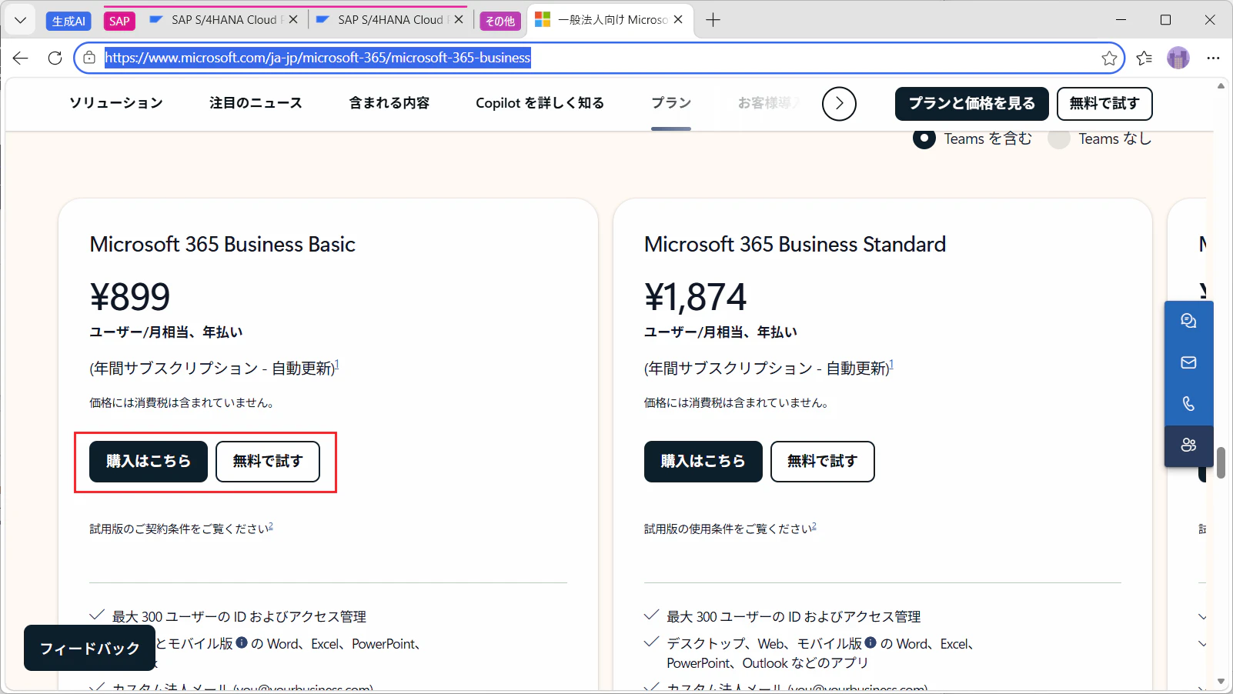Viewport: 1233px width, 694px height.
Task: Click the Microsoft 365 Business Standard heading
Action: [x=795, y=245]
